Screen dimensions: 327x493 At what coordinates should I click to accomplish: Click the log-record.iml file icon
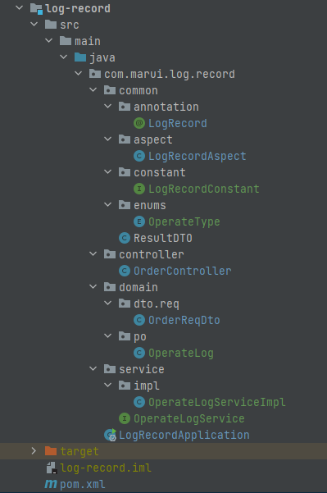[51, 468]
